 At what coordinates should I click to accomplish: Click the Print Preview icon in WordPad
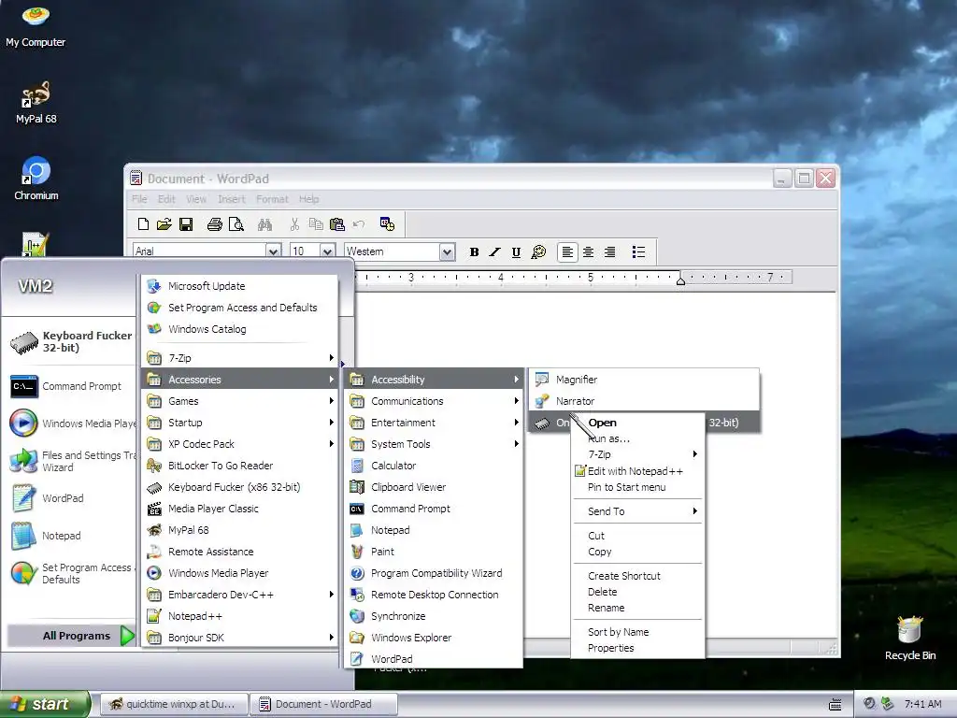point(236,224)
